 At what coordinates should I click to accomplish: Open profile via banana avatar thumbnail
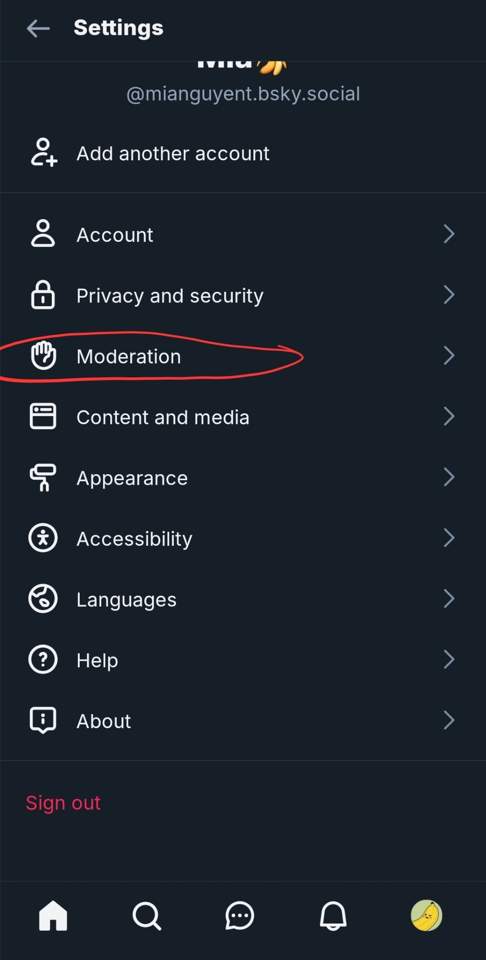[x=426, y=915]
